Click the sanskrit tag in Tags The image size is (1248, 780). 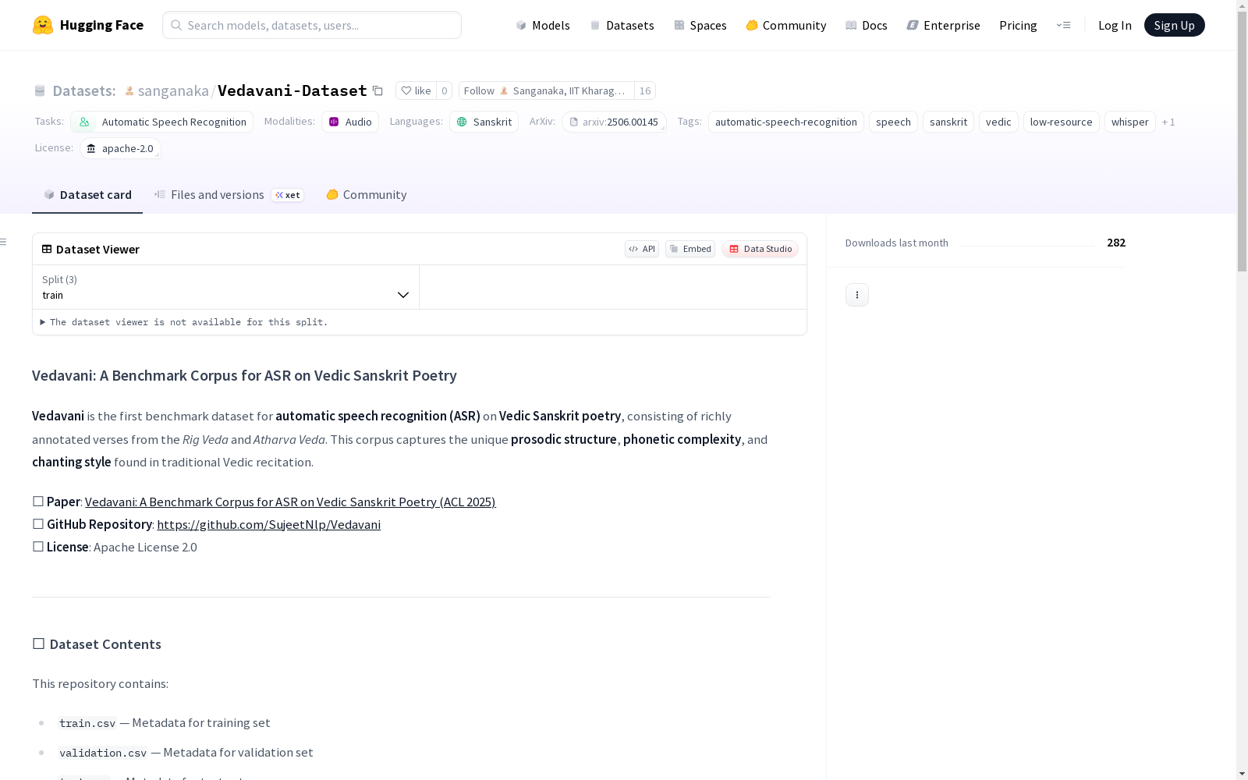pos(948,122)
